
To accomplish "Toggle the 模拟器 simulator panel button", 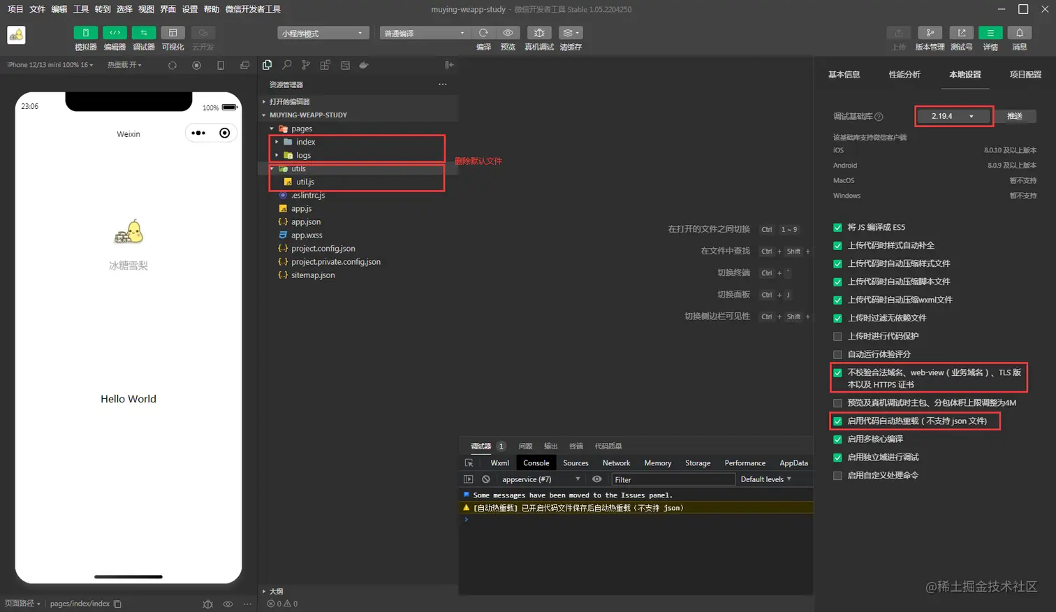I will [x=85, y=33].
